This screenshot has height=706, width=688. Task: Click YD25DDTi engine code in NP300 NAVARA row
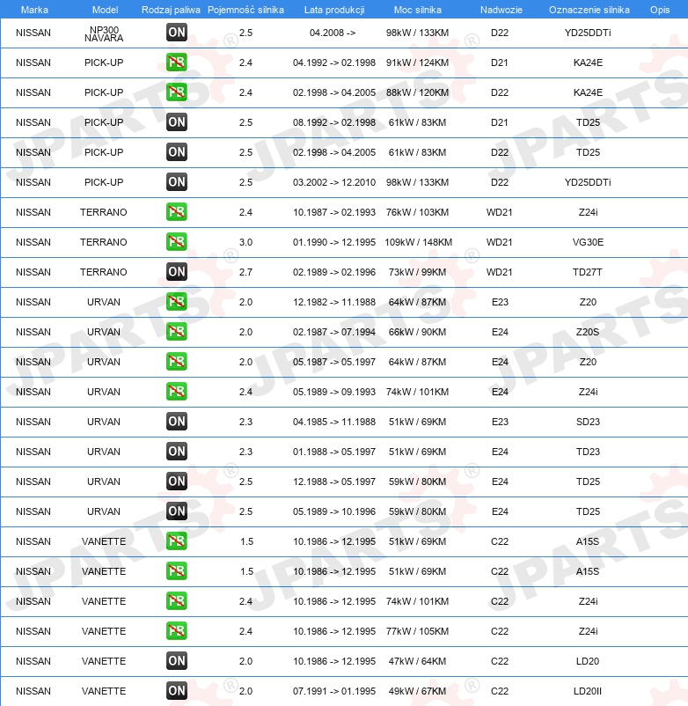click(x=588, y=33)
